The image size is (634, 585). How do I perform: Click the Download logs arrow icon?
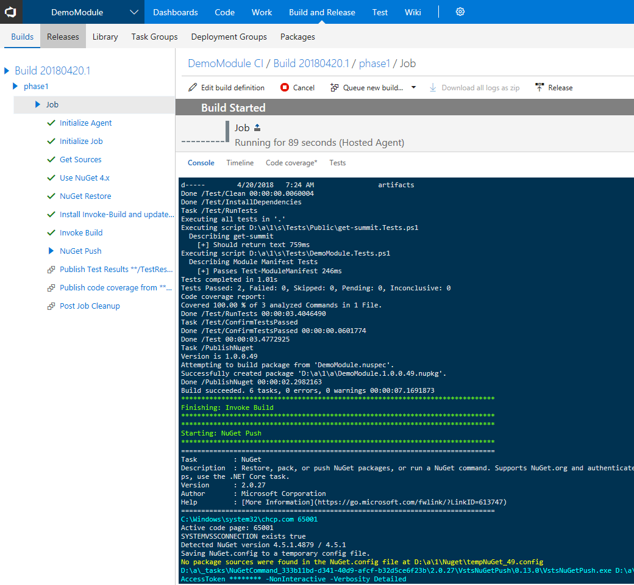coord(433,87)
